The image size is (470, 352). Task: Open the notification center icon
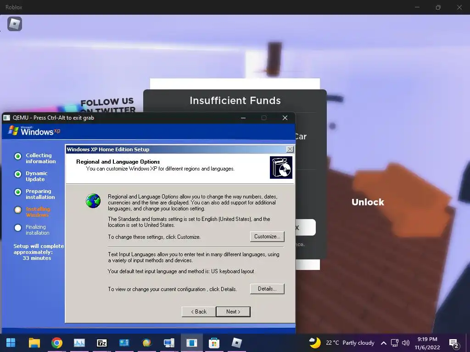454,343
